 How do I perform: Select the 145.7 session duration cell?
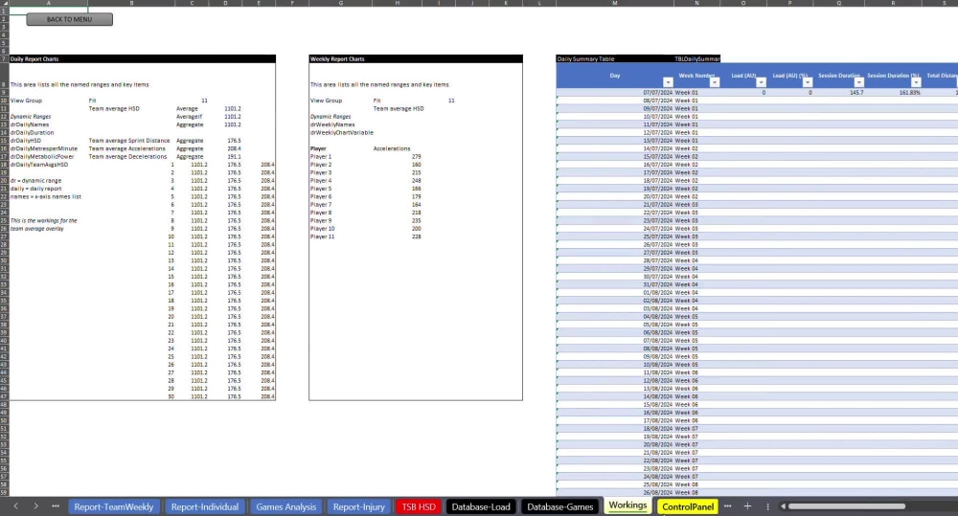coord(856,93)
